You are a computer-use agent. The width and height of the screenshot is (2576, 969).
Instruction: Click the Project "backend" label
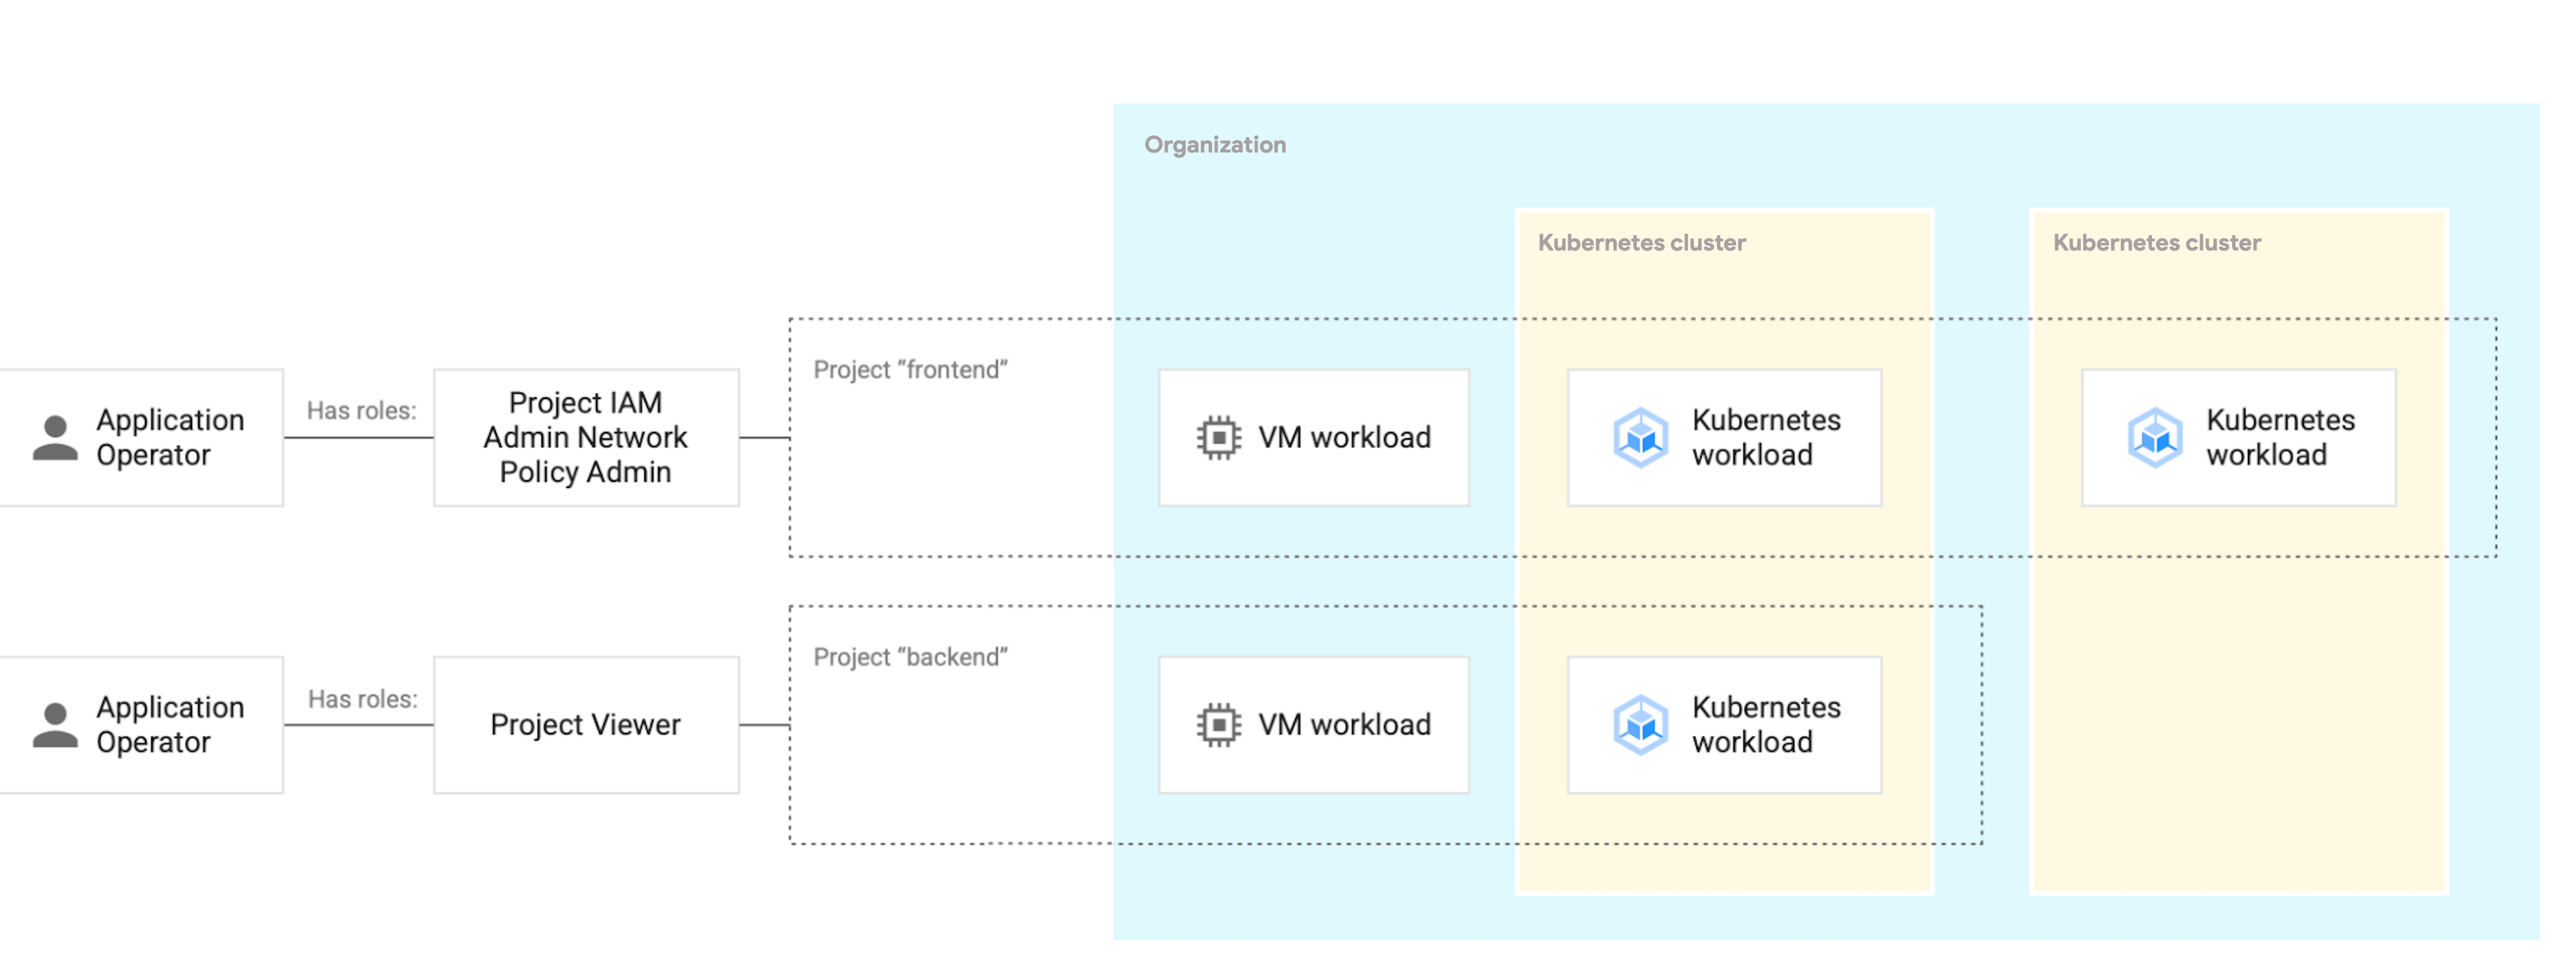click(910, 657)
